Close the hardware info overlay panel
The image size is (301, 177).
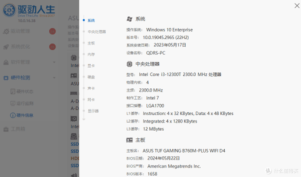297,6
